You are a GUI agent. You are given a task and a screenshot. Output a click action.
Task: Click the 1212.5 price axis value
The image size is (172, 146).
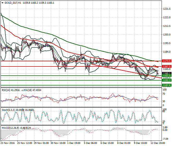click(167, 26)
